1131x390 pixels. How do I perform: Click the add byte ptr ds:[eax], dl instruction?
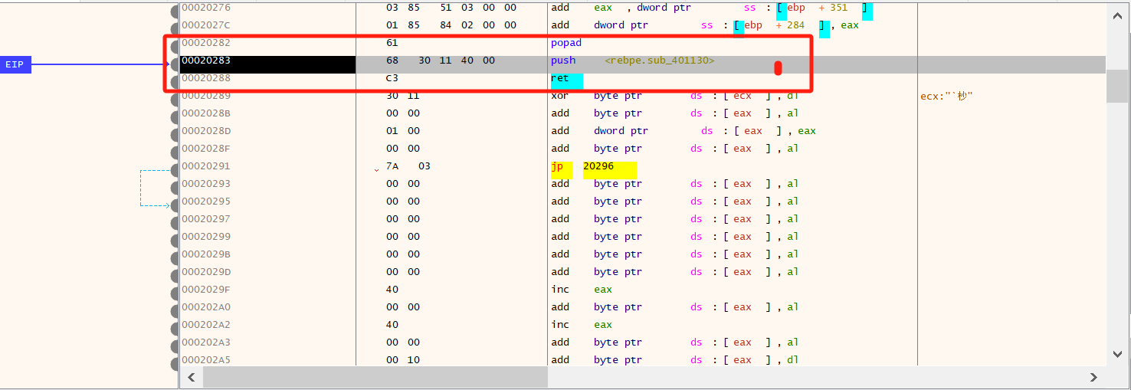tap(675, 360)
